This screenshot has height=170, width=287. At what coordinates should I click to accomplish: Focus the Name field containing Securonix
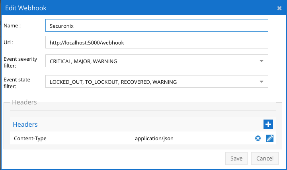pyautogui.click(x=157, y=25)
